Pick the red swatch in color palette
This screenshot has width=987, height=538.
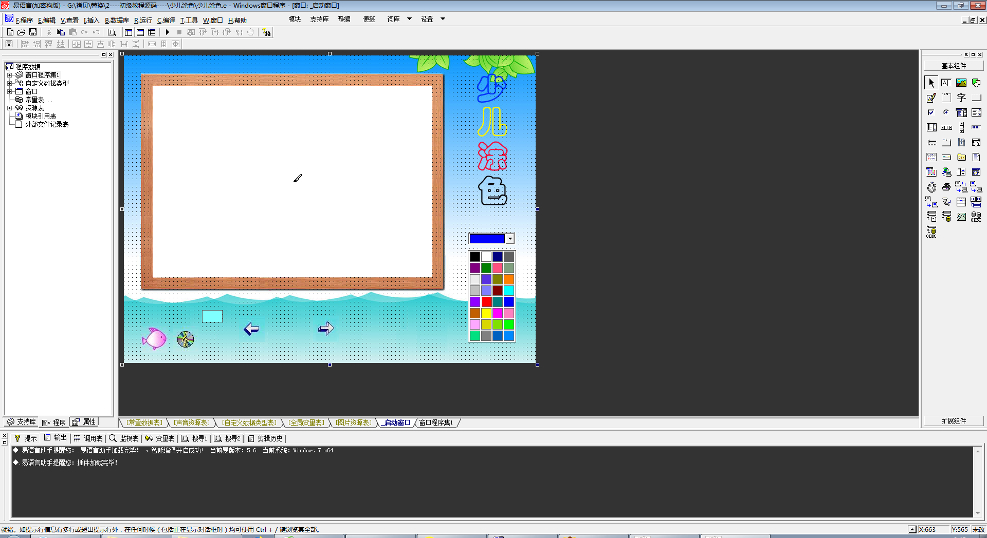click(486, 302)
